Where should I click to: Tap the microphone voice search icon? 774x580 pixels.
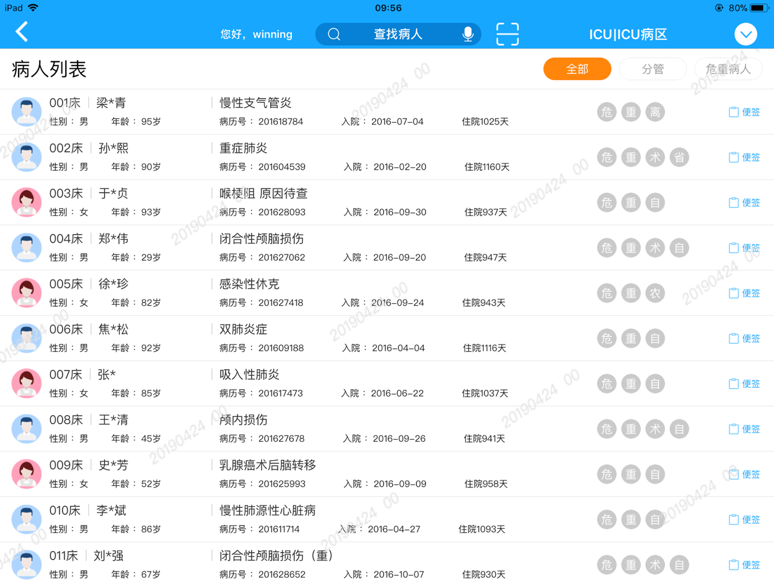point(467,34)
